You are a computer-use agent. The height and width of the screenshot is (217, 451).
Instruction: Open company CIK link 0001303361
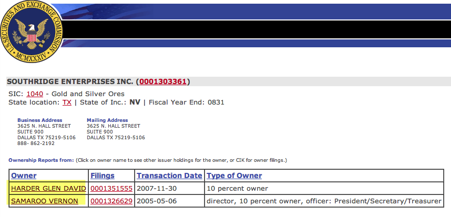pos(162,82)
